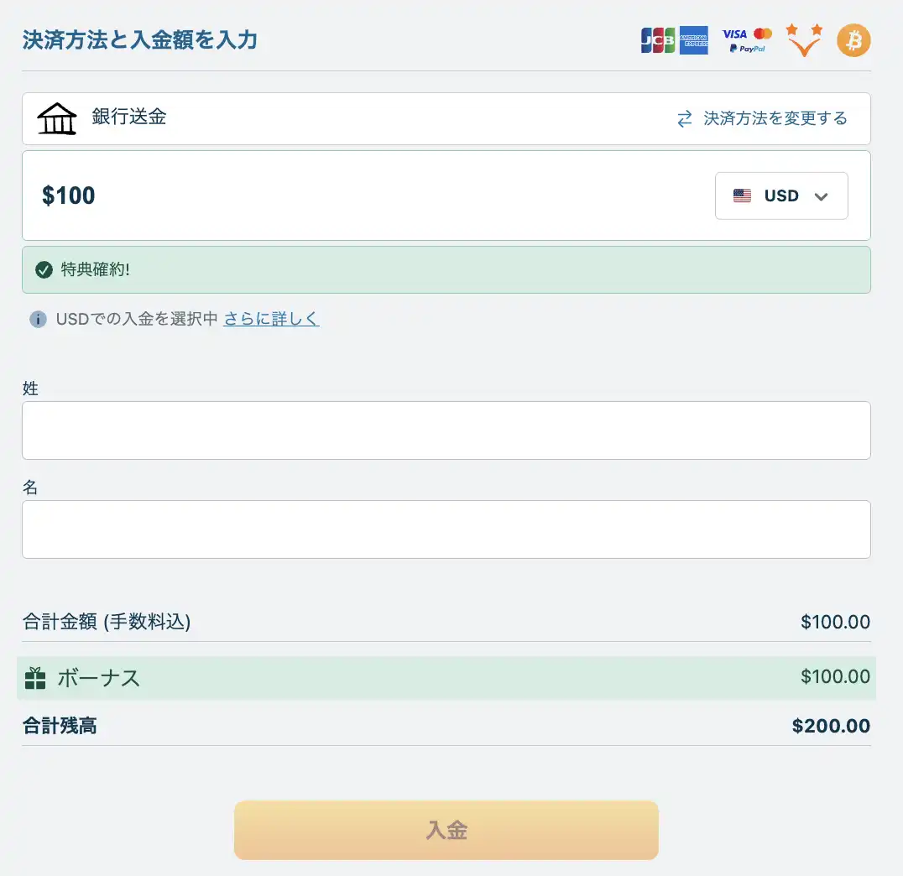Open the さらに詳しく link
The width and height of the screenshot is (903, 876).
pyautogui.click(x=271, y=319)
